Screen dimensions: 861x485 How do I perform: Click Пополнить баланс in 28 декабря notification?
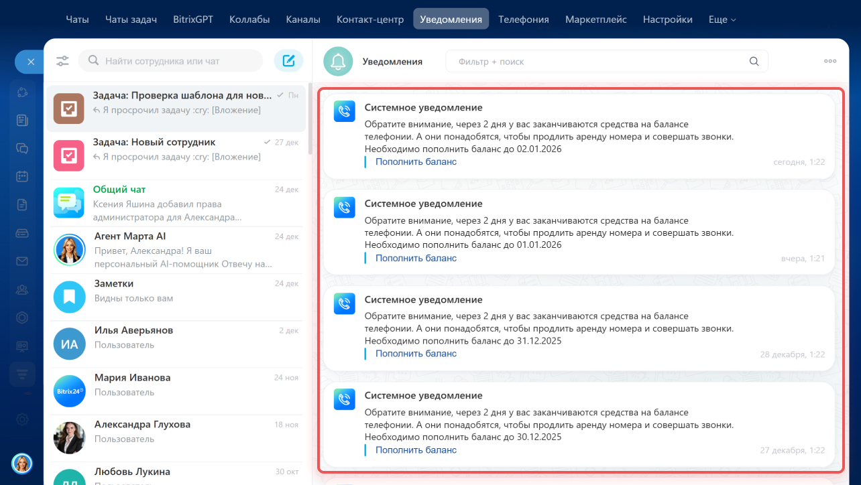pyautogui.click(x=416, y=353)
